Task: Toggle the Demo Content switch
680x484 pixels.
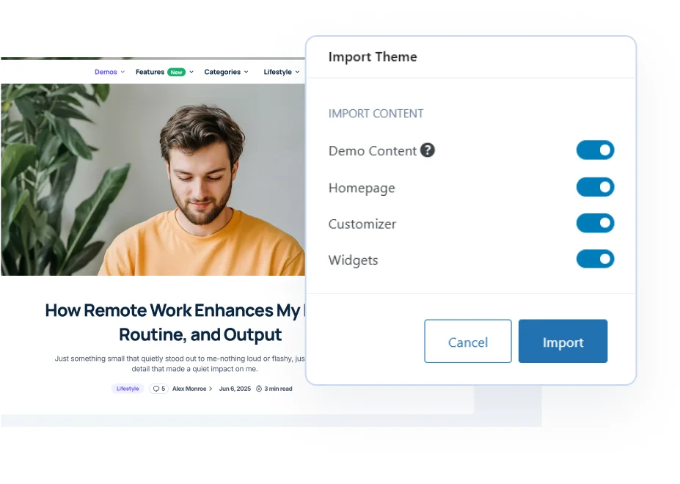Action: [x=595, y=150]
